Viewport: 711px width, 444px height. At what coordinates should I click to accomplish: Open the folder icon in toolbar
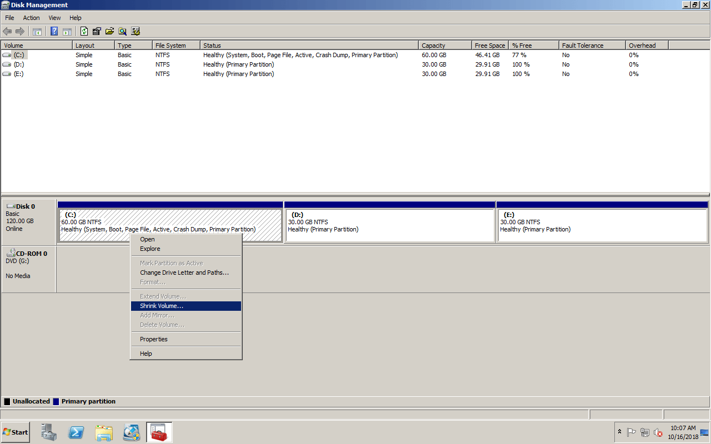[109, 32]
